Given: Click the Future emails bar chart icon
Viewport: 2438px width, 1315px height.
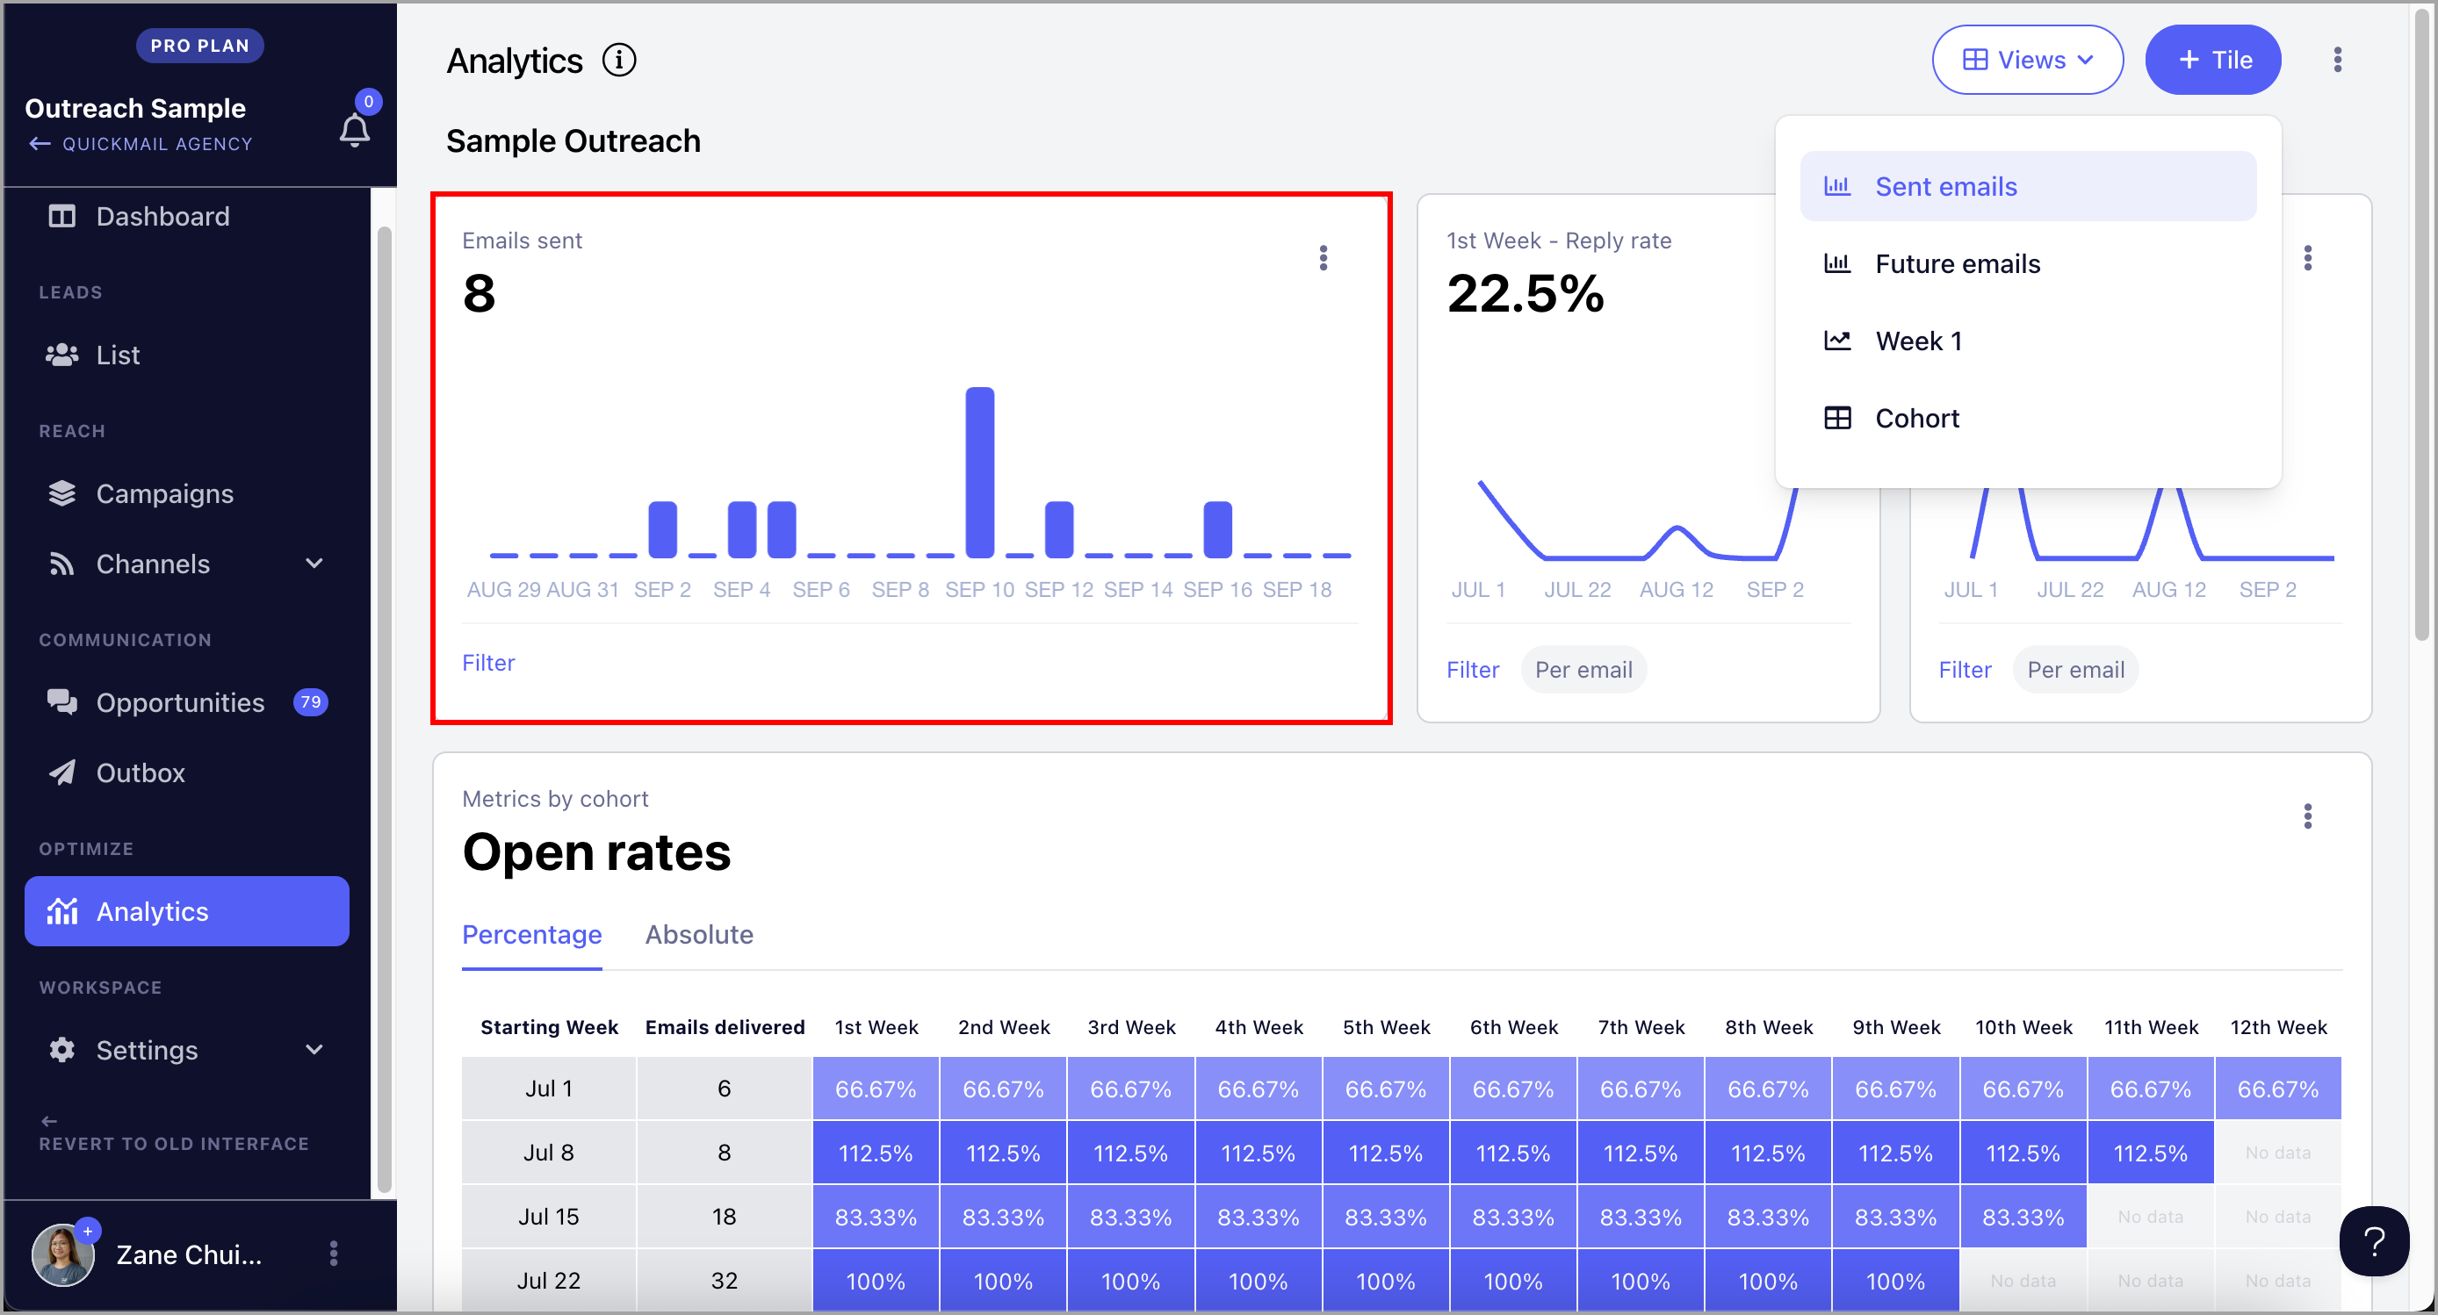Looking at the screenshot, I should [x=1837, y=264].
